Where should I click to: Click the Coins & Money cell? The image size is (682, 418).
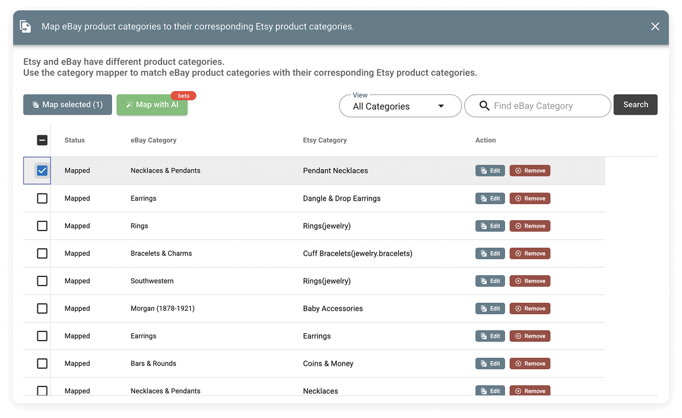click(x=328, y=364)
